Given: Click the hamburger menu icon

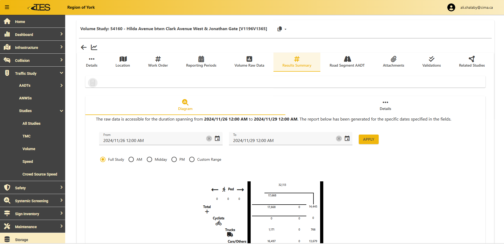Looking at the screenshot, I should point(7,7).
